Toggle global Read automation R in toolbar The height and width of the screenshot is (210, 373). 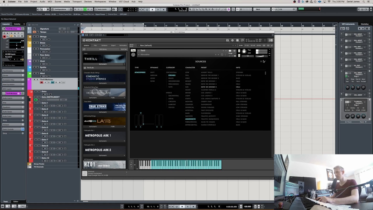[x=85, y=9]
